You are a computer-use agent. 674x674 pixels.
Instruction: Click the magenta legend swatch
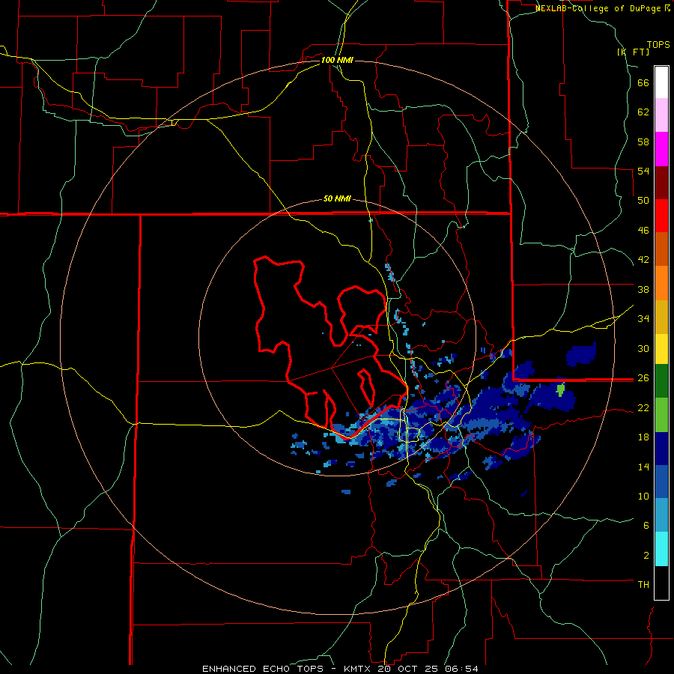661,149
